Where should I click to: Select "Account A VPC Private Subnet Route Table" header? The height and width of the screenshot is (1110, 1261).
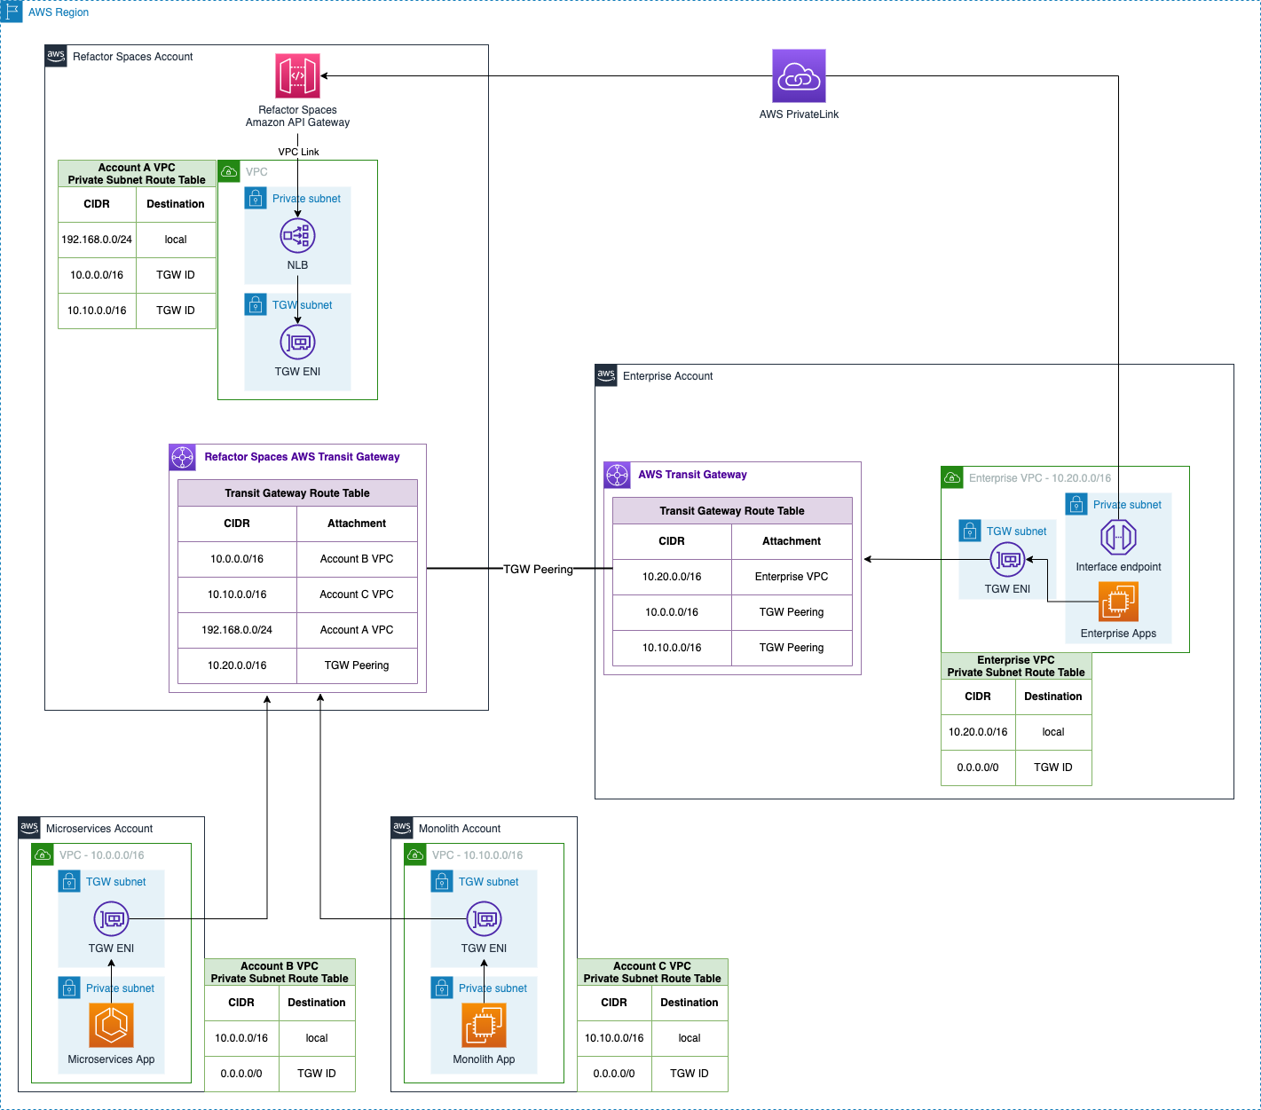pyautogui.click(x=137, y=174)
